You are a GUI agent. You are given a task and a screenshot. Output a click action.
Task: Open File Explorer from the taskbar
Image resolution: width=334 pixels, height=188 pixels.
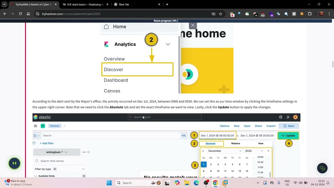tap(187, 183)
